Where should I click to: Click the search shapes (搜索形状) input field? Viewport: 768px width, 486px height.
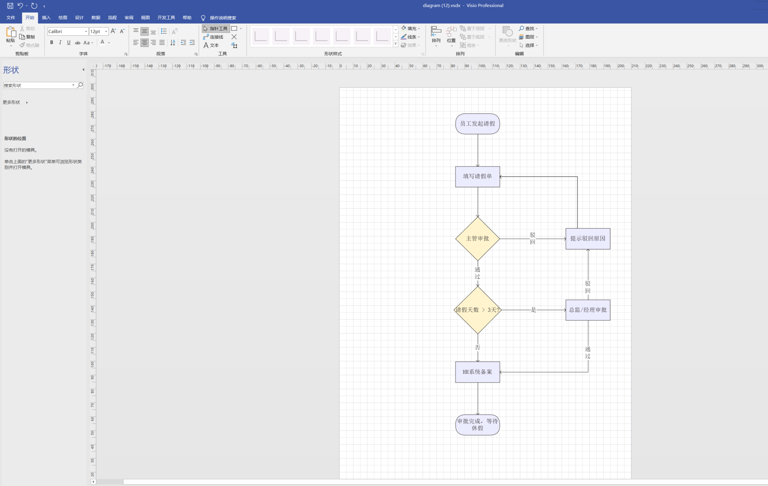37,85
